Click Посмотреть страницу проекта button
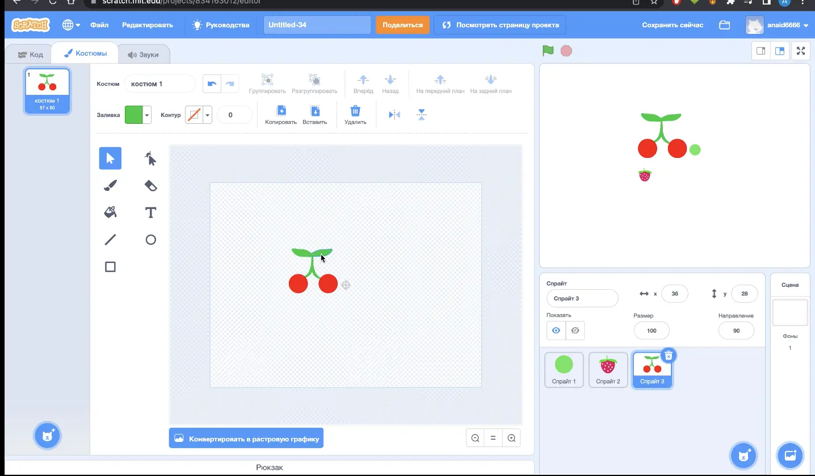This screenshot has width=815, height=476. pos(500,25)
